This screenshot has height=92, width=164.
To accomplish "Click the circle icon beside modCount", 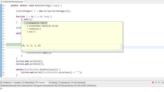I will [27, 29].
